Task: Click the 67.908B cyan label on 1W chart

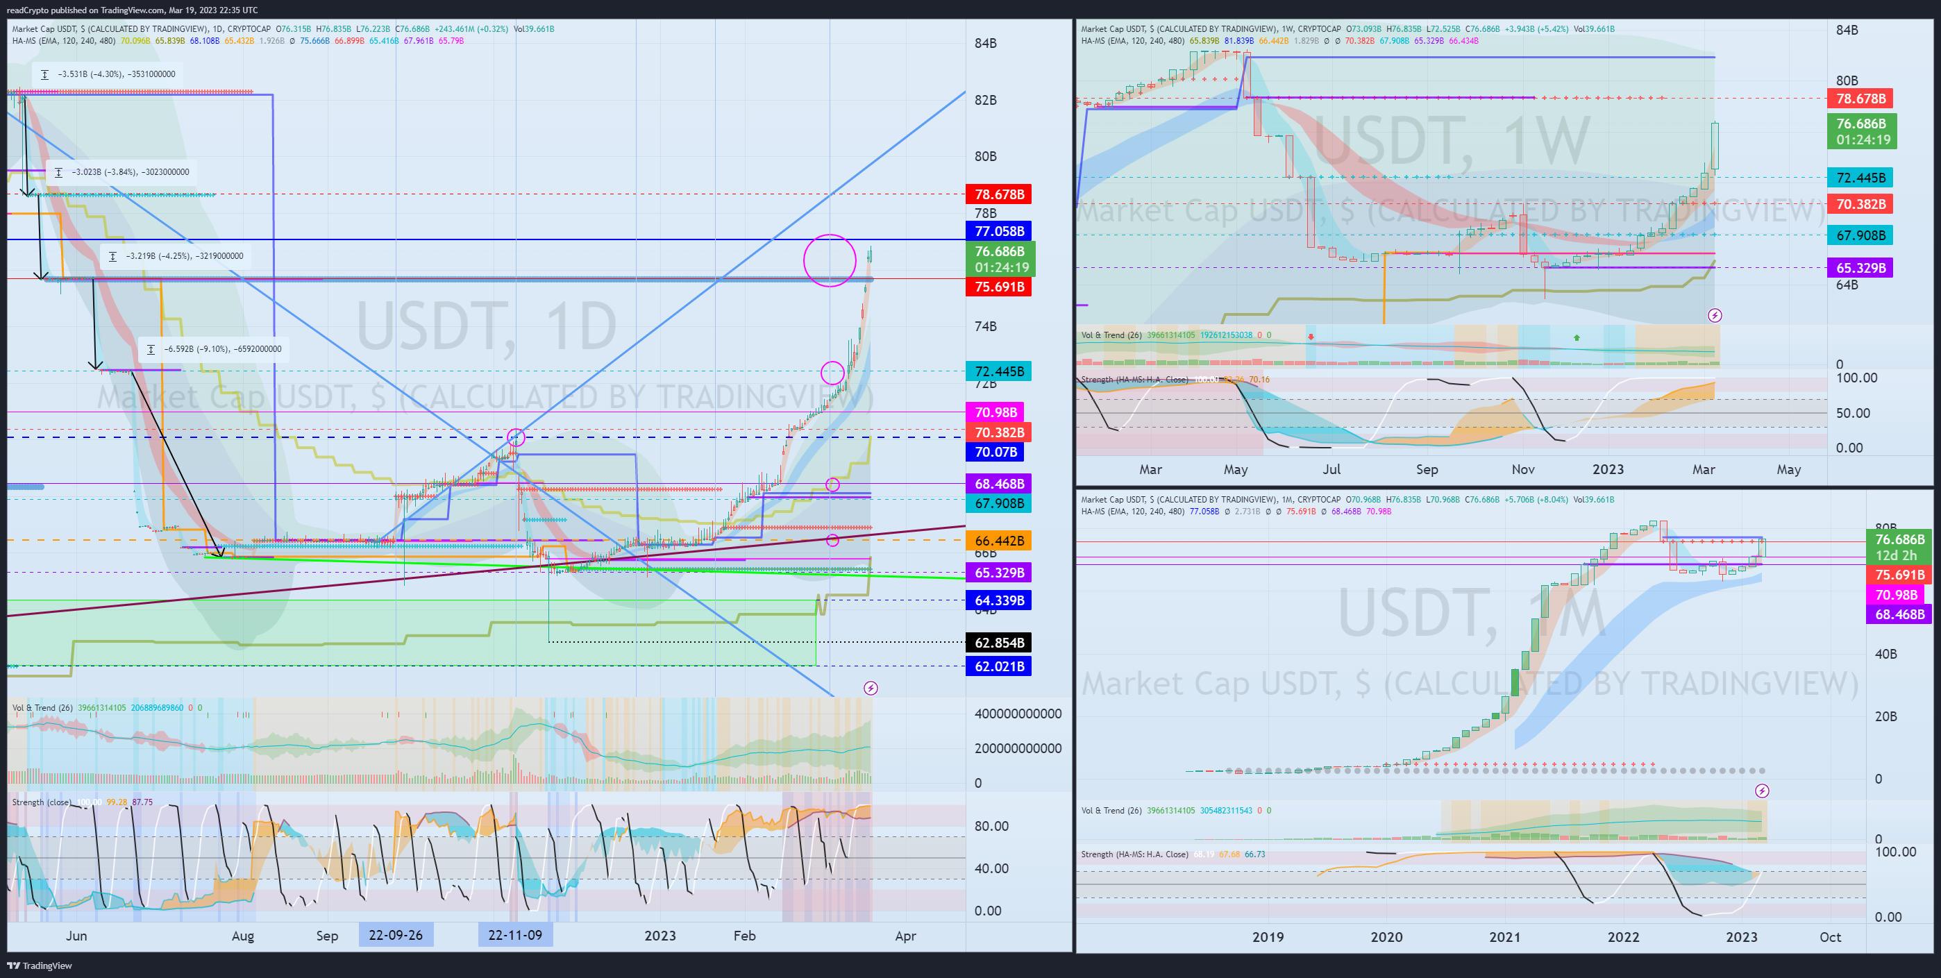Action: coord(1860,236)
